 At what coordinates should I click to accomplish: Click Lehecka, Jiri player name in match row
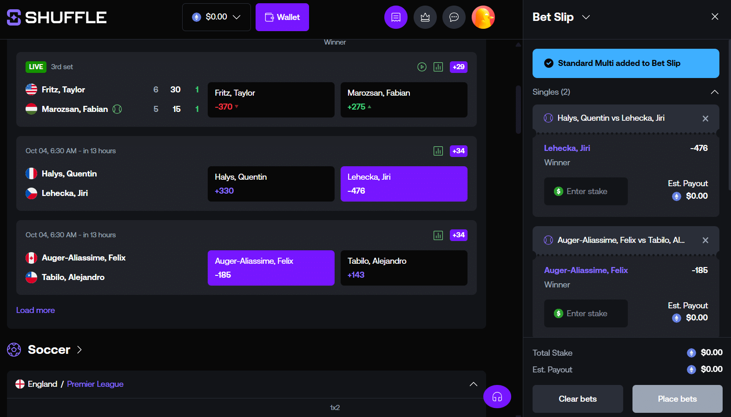[x=65, y=193]
